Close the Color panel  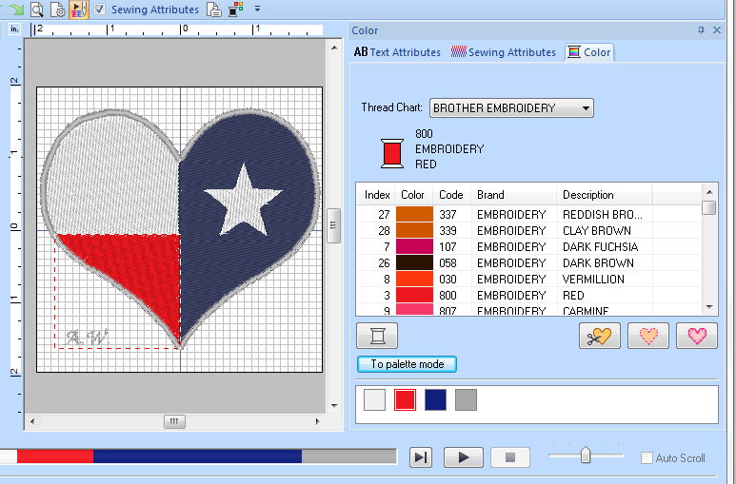[717, 30]
